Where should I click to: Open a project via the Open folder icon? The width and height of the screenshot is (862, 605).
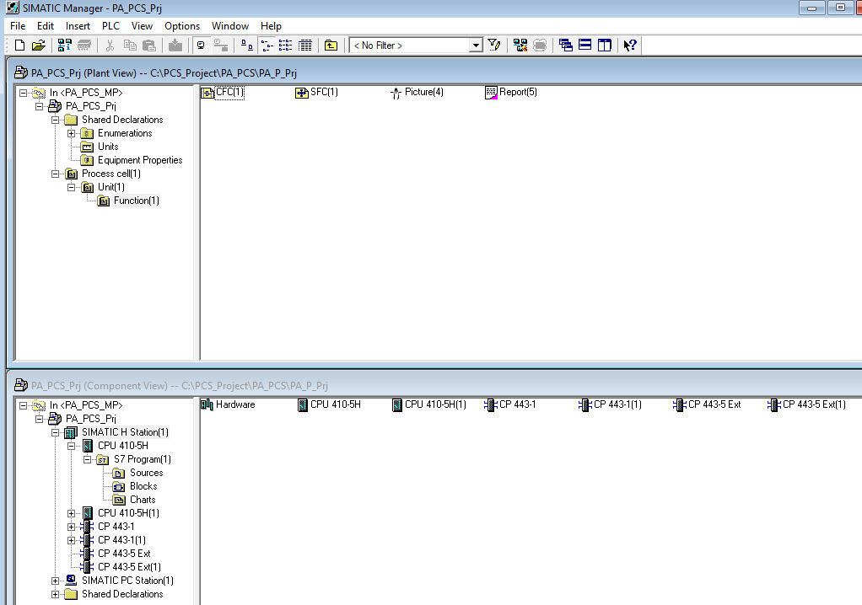tap(39, 46)
